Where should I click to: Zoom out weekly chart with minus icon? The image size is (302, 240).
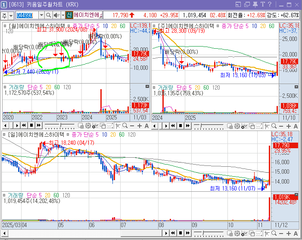(281, 126)
